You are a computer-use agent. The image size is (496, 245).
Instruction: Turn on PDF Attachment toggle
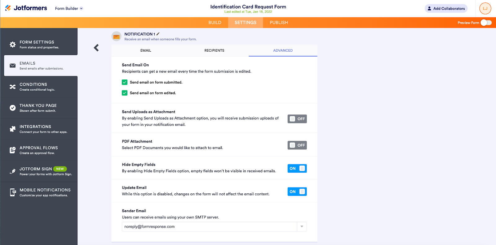click(x=297, y=145)
